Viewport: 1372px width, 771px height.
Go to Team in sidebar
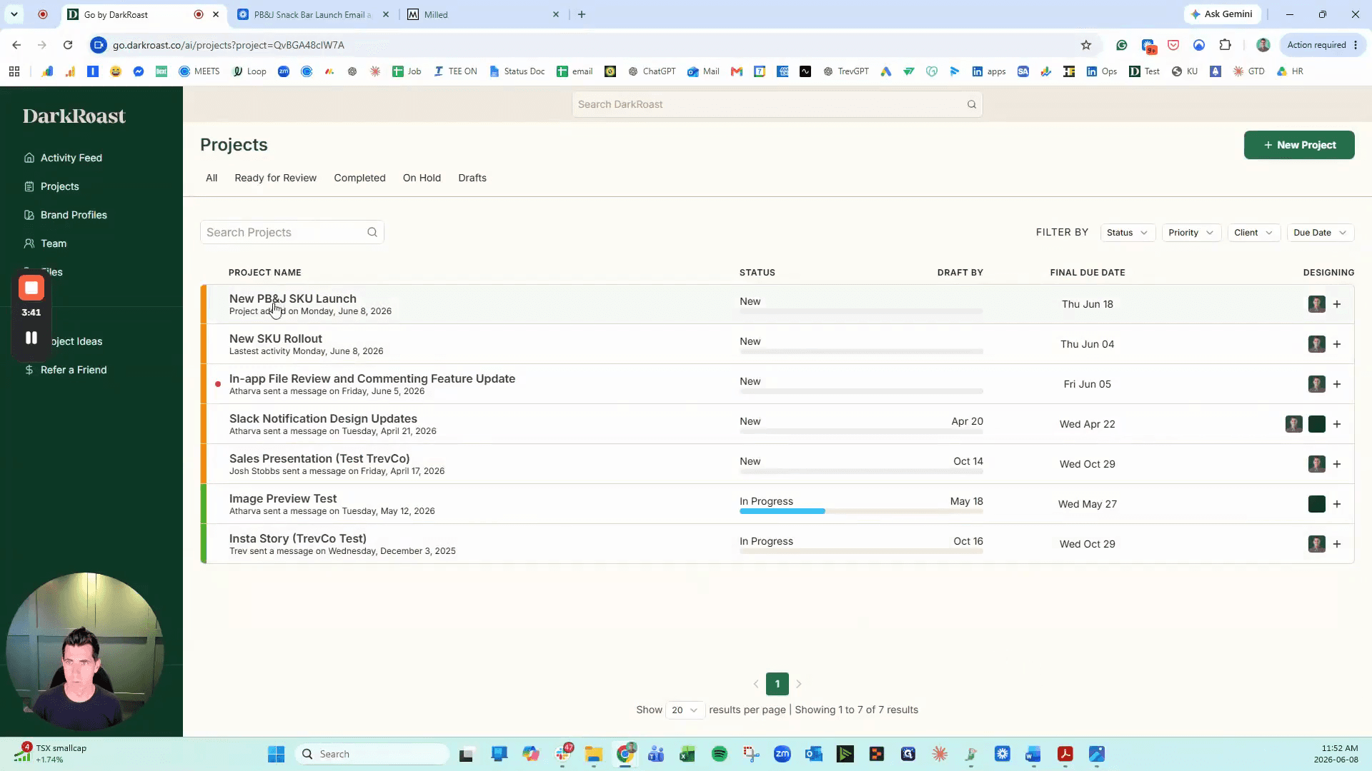[45, 243]
